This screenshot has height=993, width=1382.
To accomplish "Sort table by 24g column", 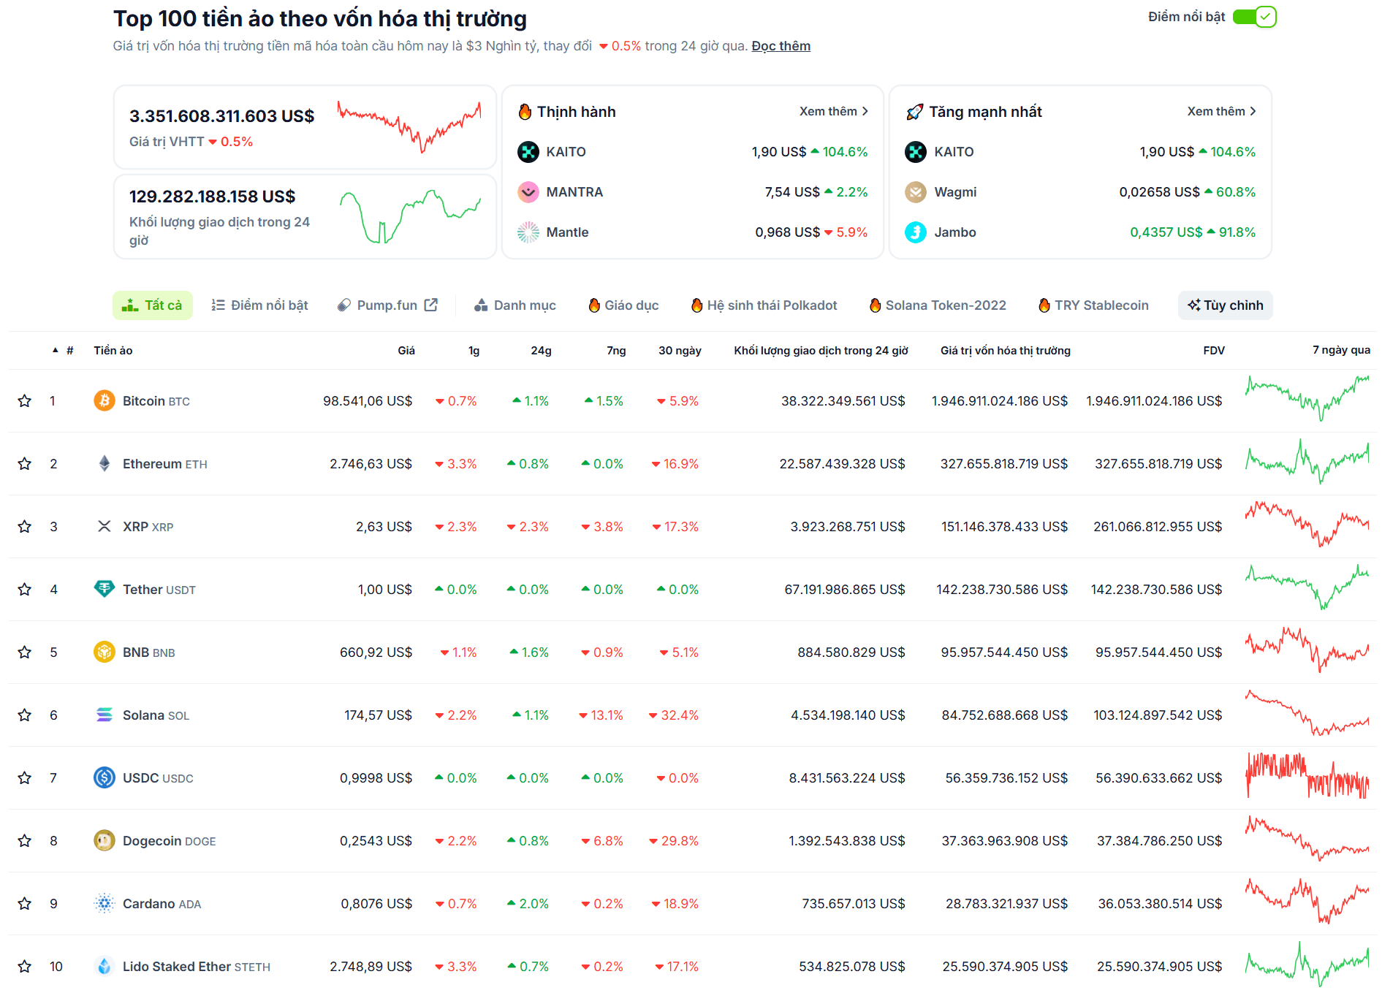I will [x=541, y=351].
